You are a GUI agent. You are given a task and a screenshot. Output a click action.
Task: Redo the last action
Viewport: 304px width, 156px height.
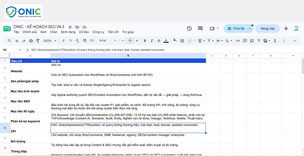(x=24, y=41)
